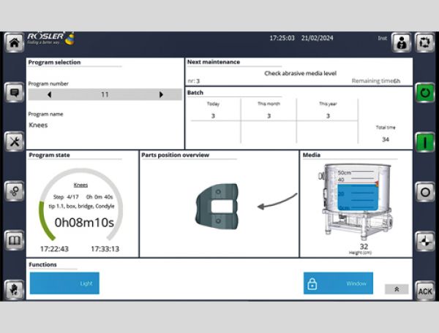
Task: Click the program number field 11
Action: pyautogui.click(x=105, y=94)
